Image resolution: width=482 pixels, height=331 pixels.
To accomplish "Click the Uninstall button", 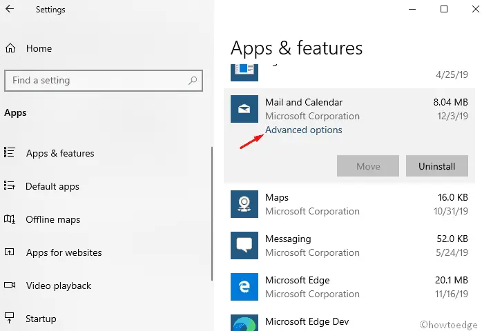I will (x=437, y=166).
